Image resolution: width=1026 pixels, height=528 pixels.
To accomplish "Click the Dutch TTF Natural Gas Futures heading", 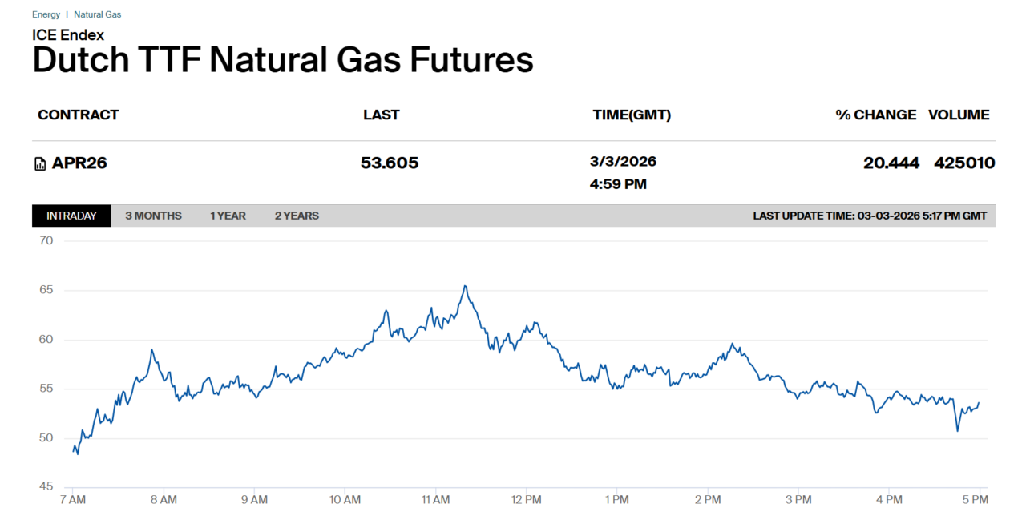I will coord(283,60).
